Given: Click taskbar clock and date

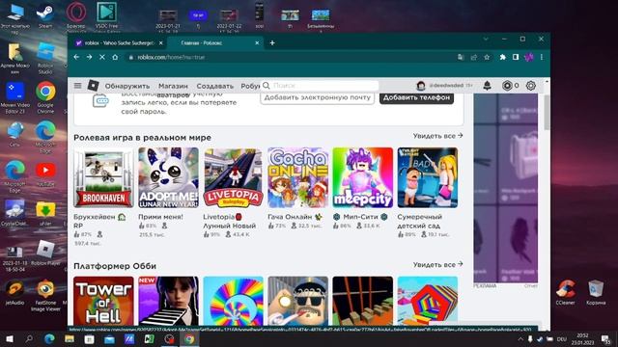Looking at the screenshot, I should coord(582,338).
